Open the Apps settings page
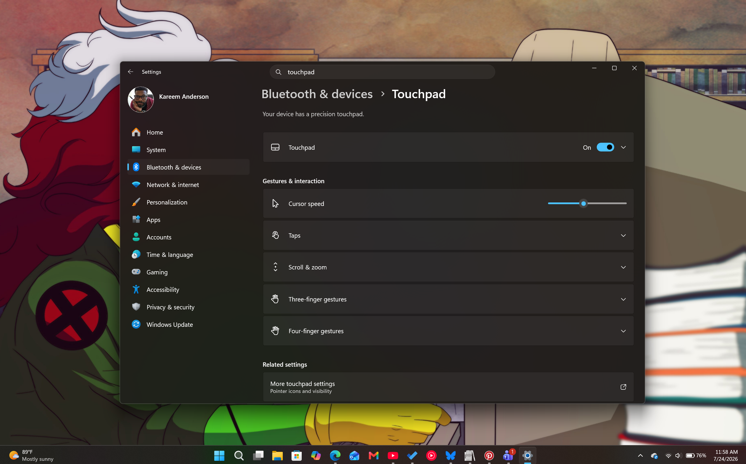This screenshot has width=746, height=464. pos(188,220)
